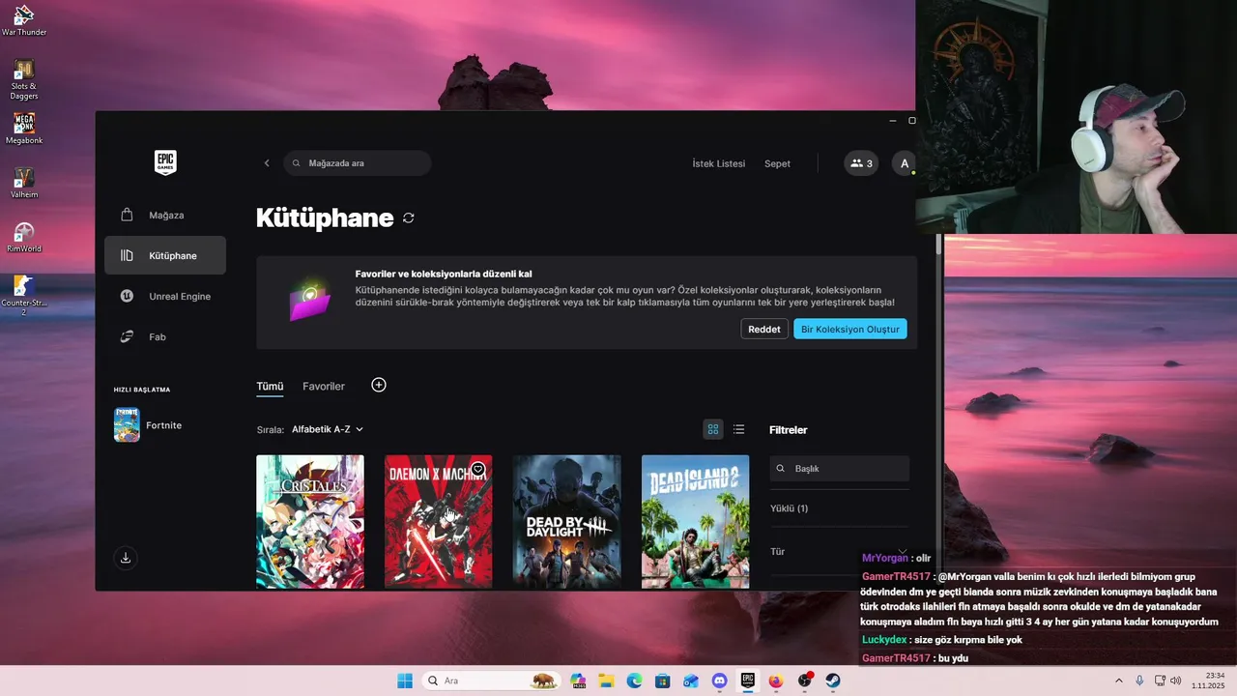Screen dimensions: 1237x696
Task: Open the volume tray icon
Action: pyautogui.click(x=1176, y=681)
